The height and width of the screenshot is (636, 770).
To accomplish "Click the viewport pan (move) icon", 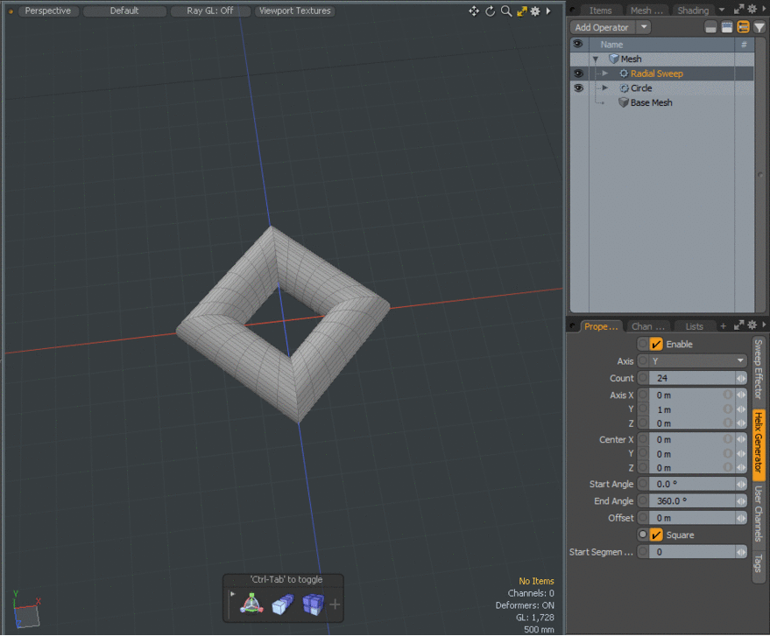I will click(474, 11).
